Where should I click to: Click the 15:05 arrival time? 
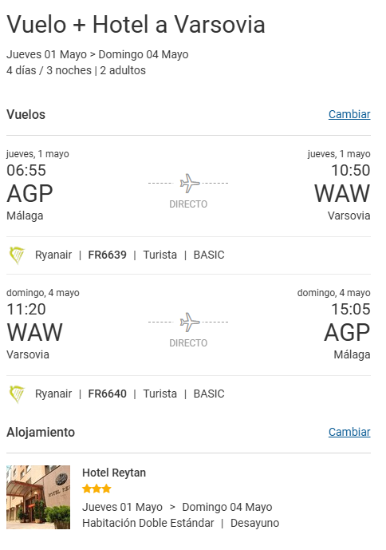[351, 310]
